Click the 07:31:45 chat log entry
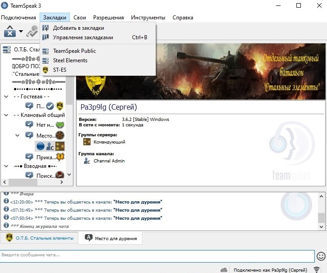Viewport: 327px width, 273px height. pyautogui.click(x=86, y=210)
